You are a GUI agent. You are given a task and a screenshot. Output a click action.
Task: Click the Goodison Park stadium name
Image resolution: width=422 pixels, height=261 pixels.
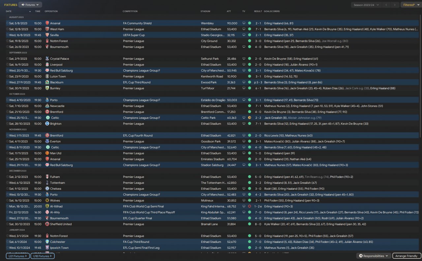211,142
